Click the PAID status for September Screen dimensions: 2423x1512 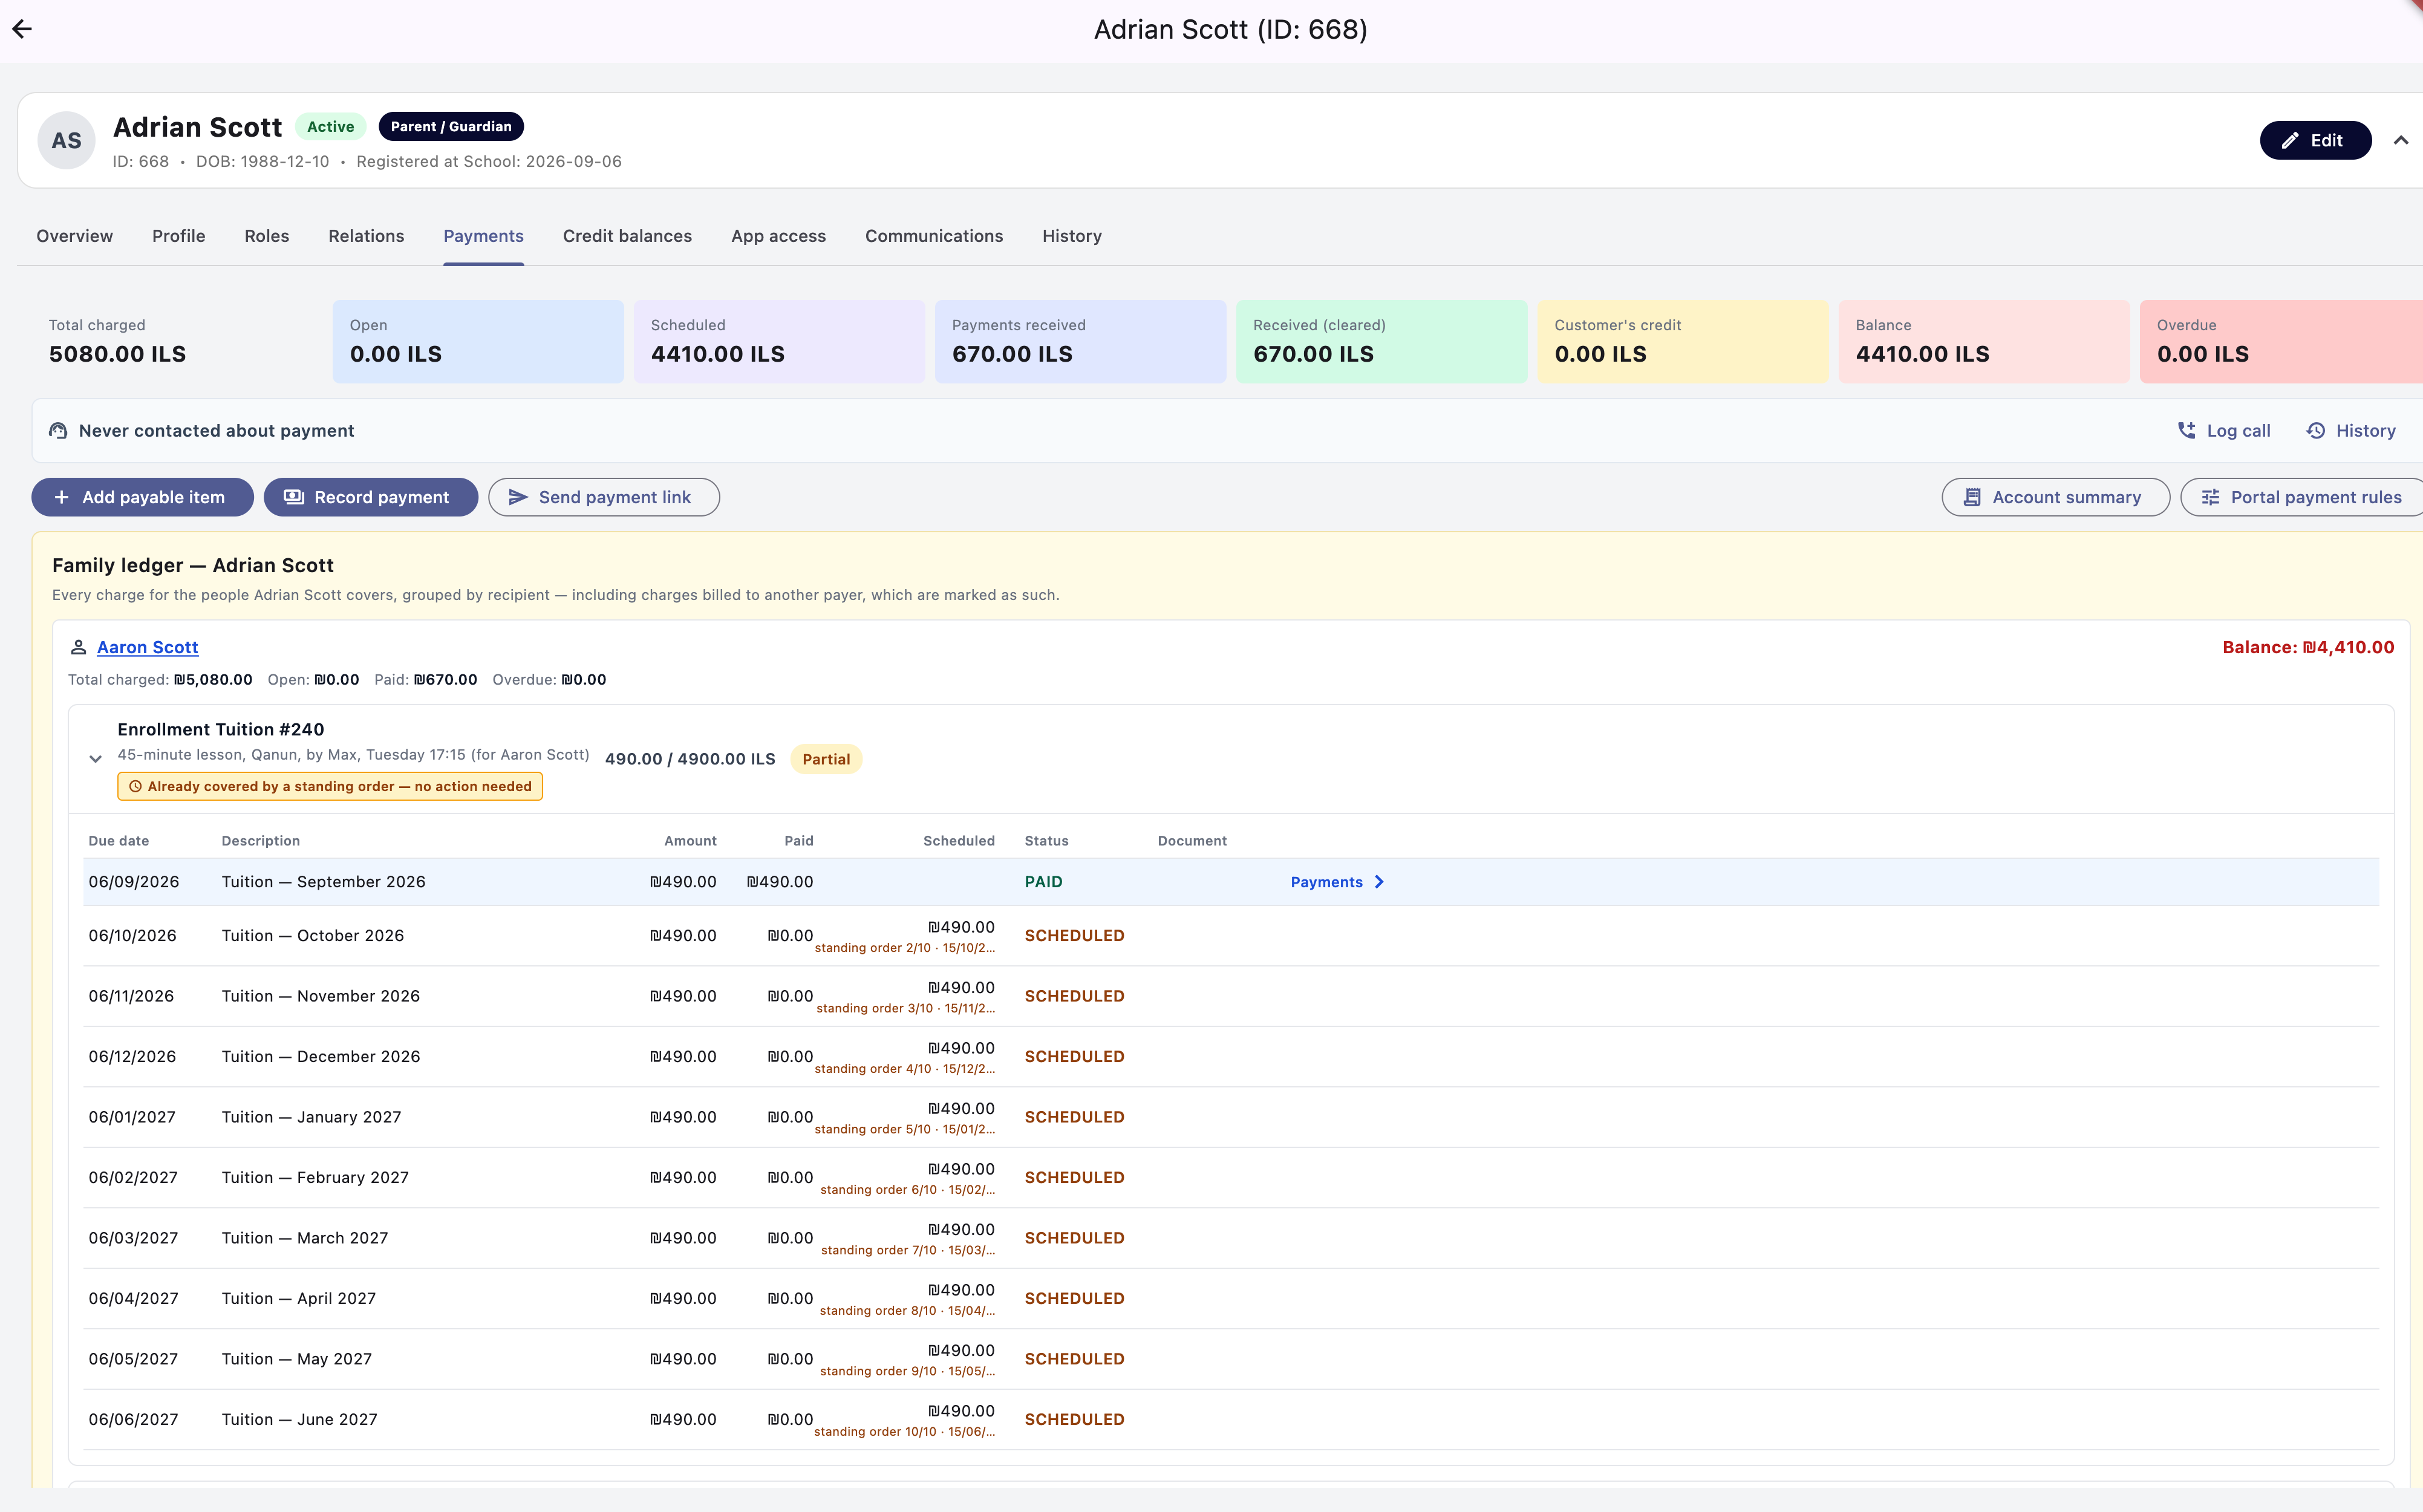pos(1043,882)
